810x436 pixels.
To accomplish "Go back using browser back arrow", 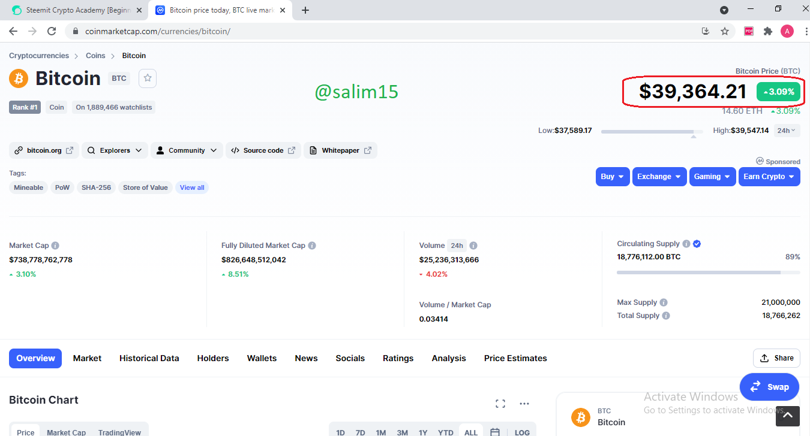I will point(13,31).
